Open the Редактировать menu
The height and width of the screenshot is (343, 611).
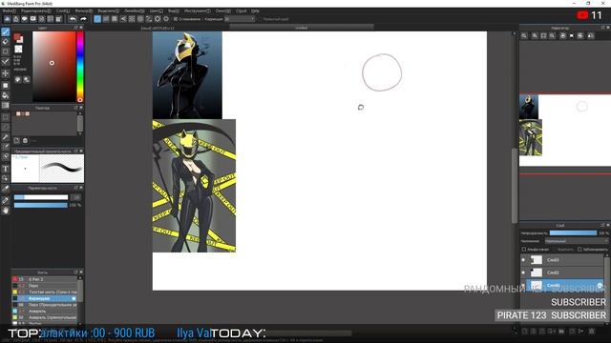tap(36, 10)
